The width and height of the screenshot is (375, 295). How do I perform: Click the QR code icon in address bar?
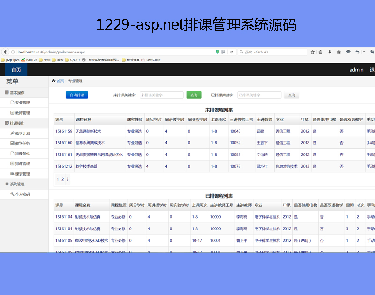click(x=224, y=52)
